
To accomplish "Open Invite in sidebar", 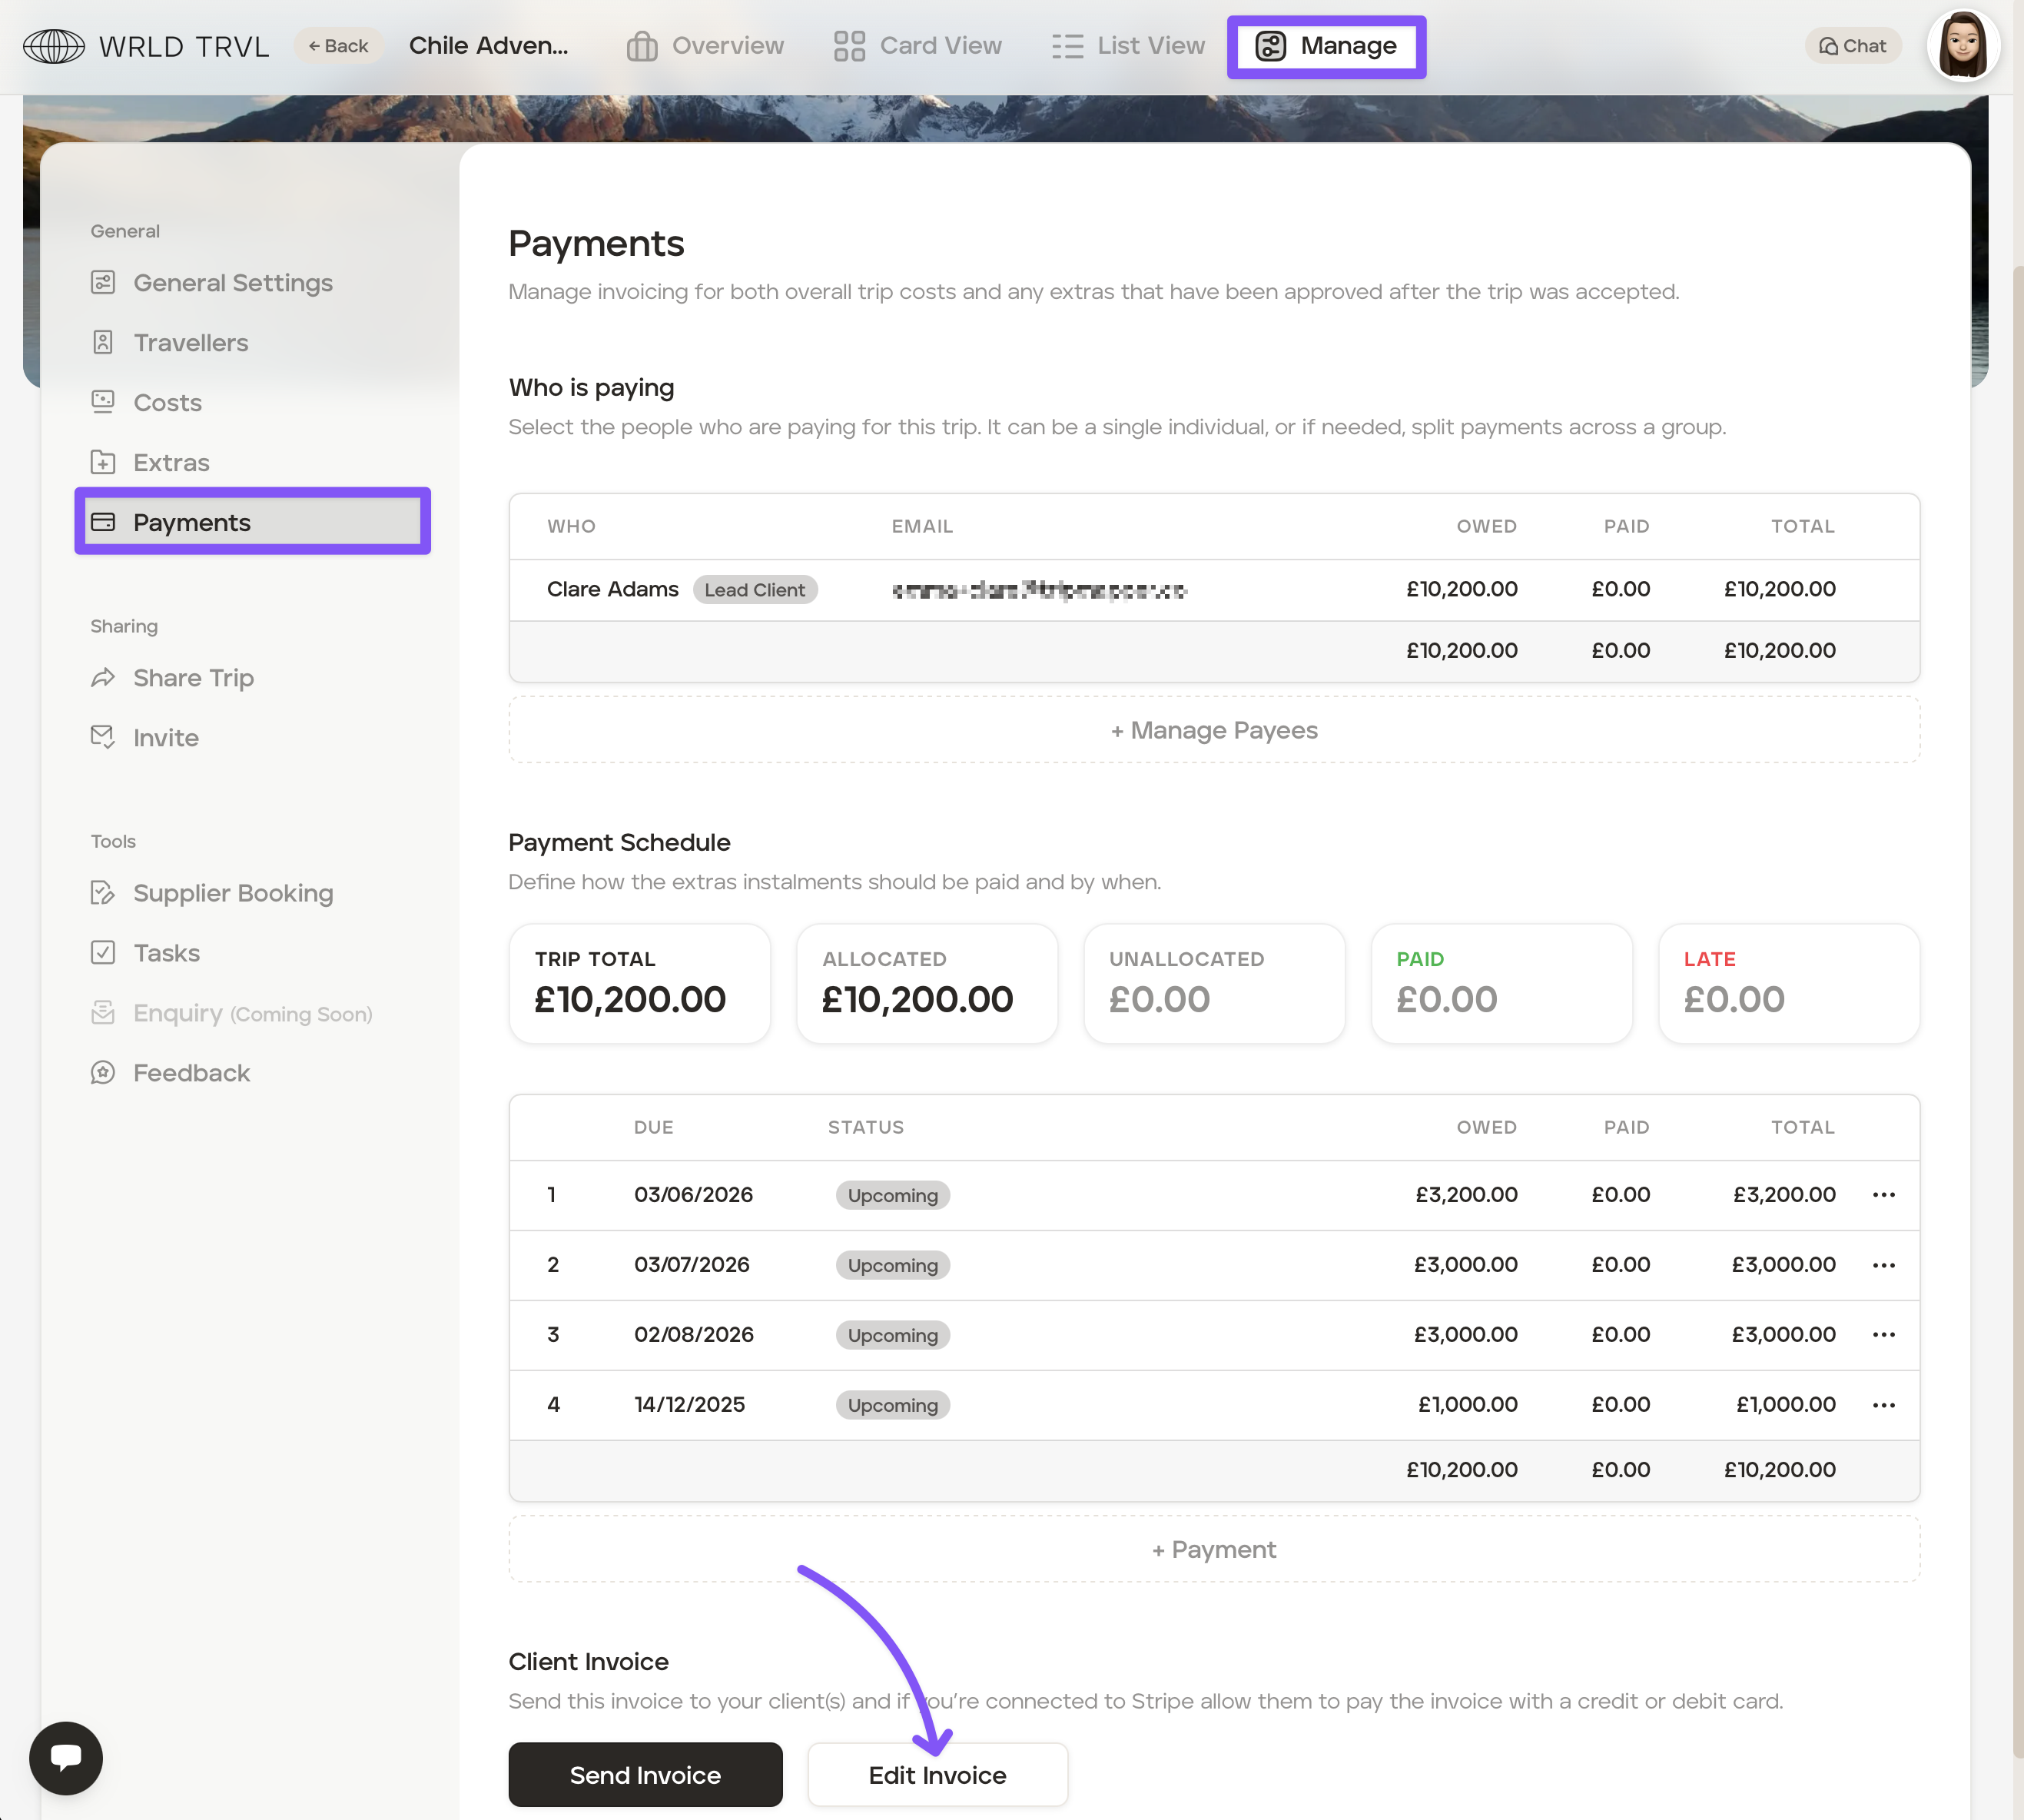I will [x=165, y=738].
